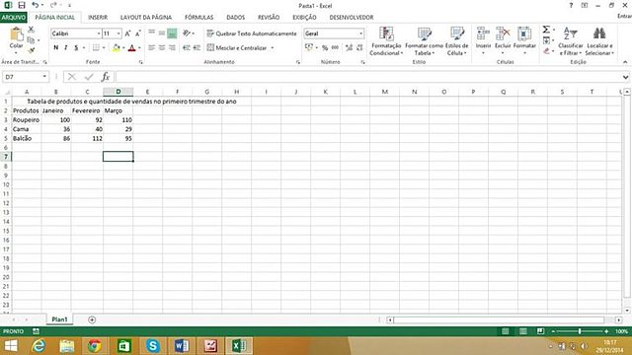The image size is (632, 355).
Task: Click the Clear eraser icon
Action: pyautogui.click(x=546, y=50)
